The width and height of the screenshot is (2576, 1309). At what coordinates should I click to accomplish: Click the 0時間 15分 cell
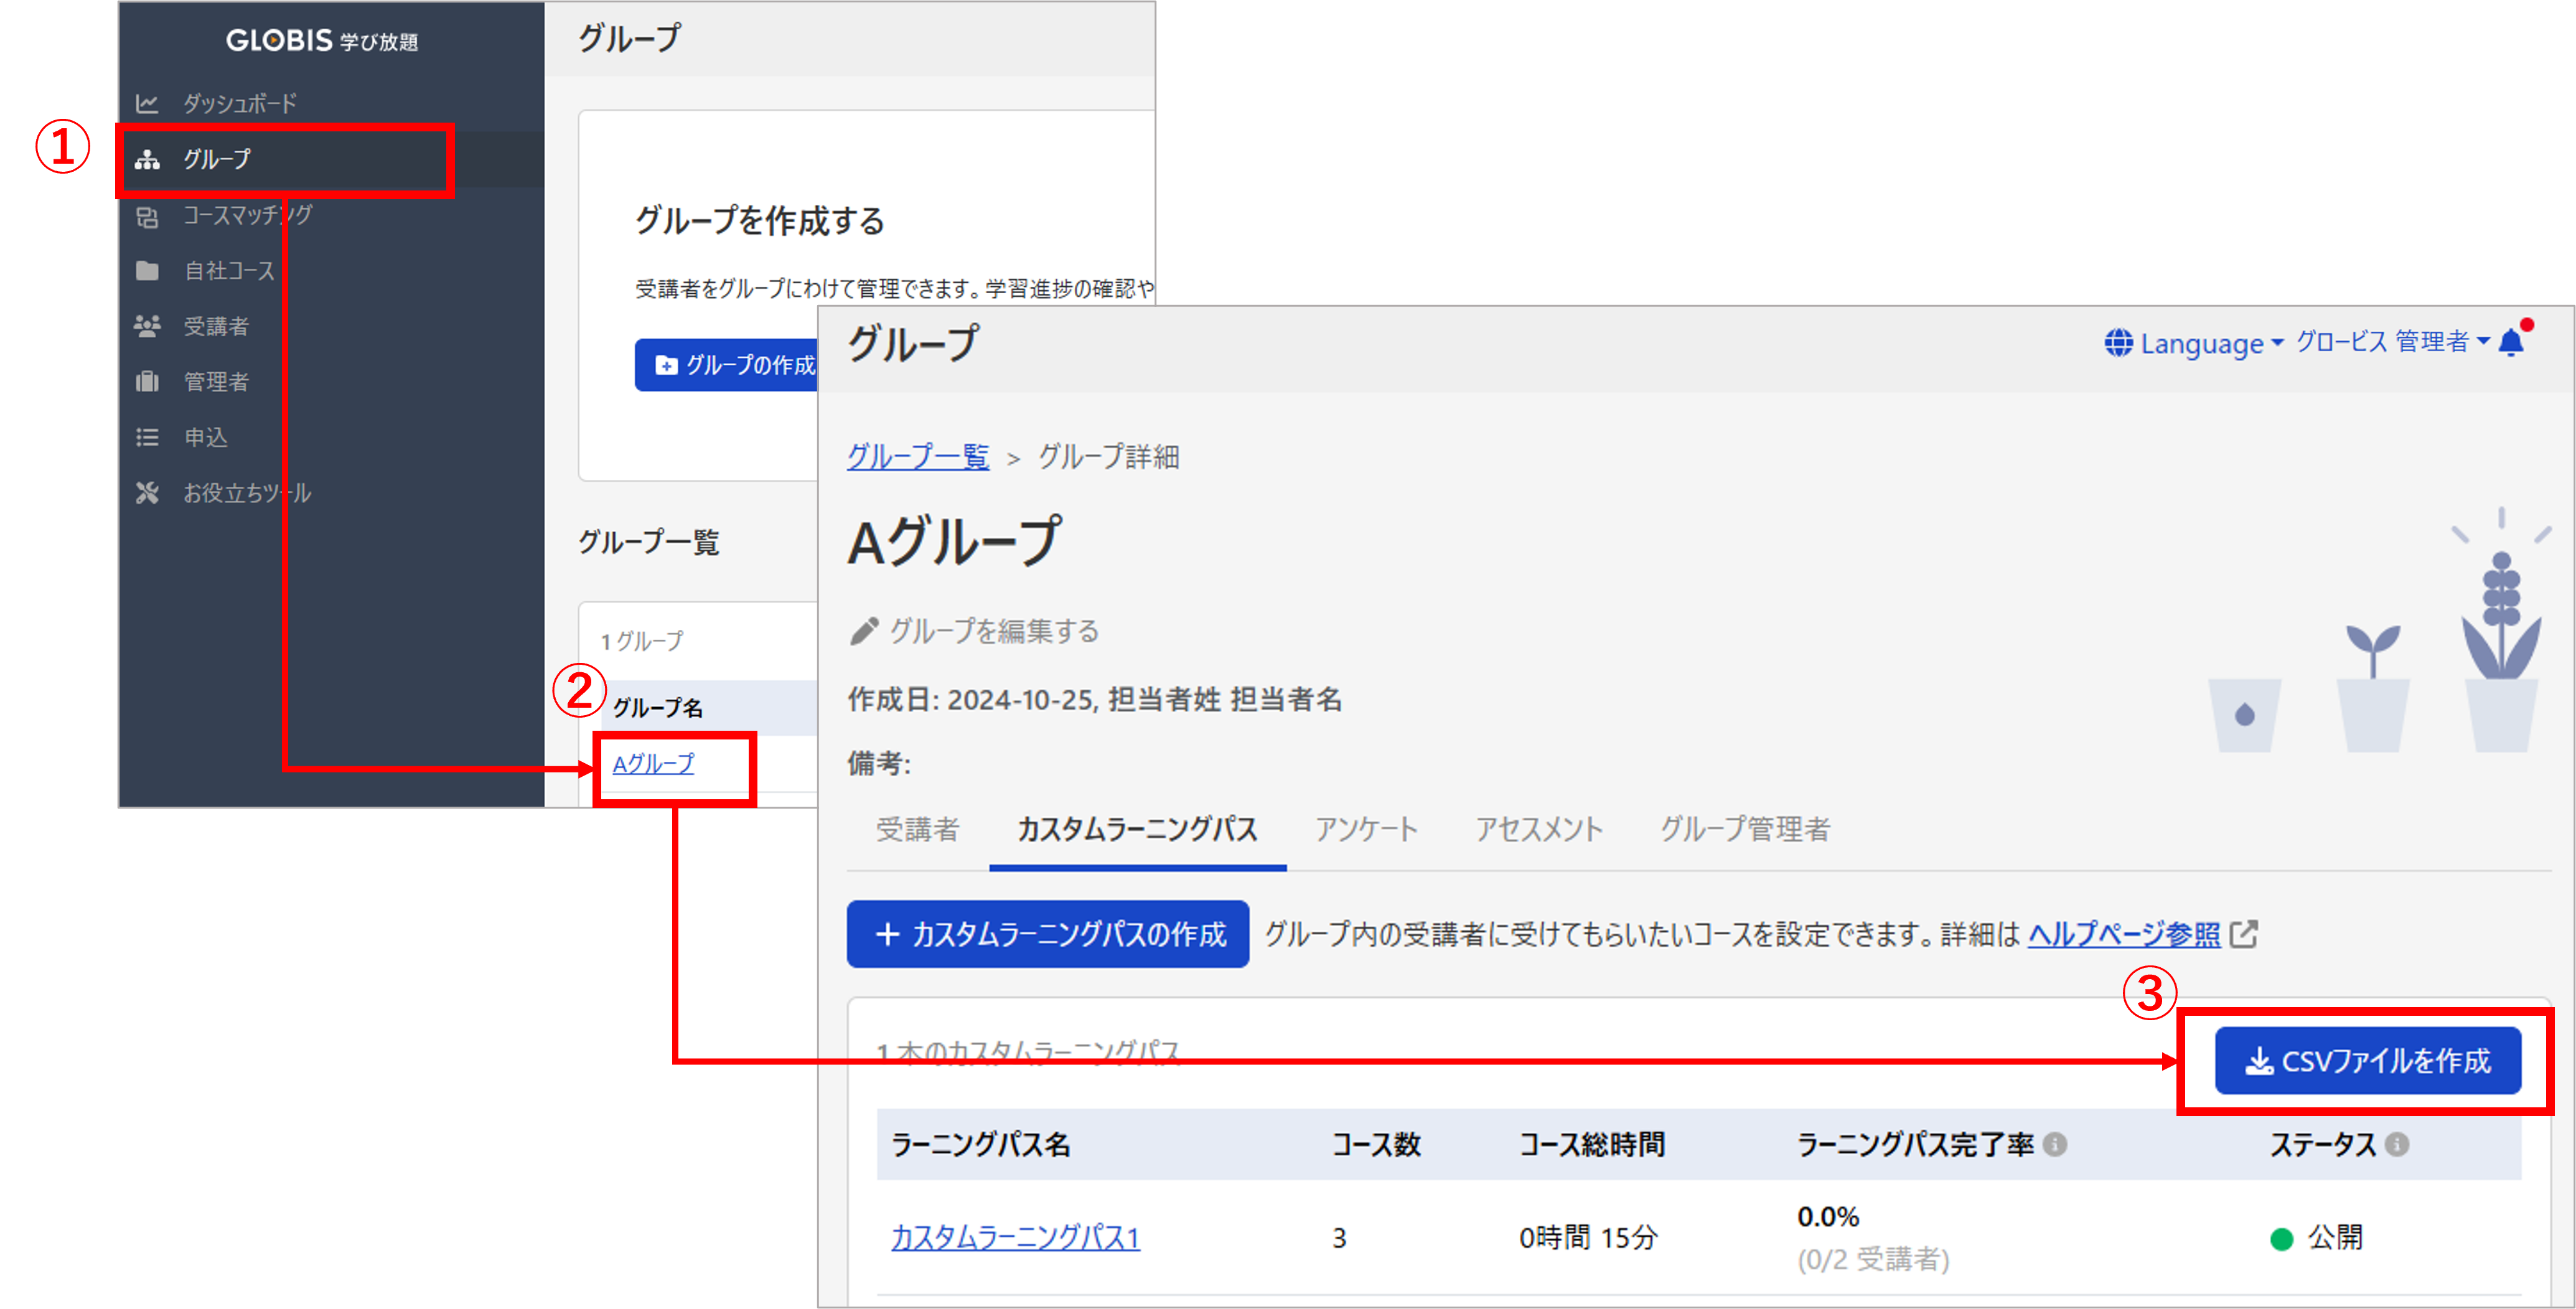point(1588,1238)
